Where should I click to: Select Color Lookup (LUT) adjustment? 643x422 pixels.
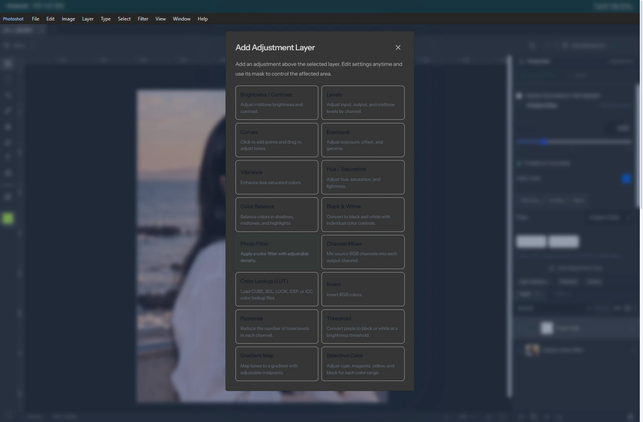276,289
